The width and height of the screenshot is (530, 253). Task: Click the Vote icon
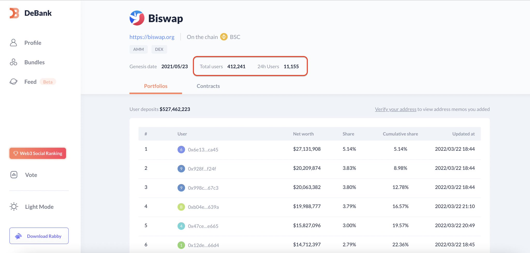(x=13, y=175)
